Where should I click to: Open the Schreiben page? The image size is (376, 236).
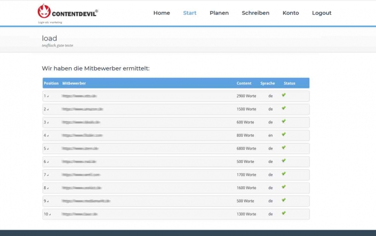coord(255,13)
